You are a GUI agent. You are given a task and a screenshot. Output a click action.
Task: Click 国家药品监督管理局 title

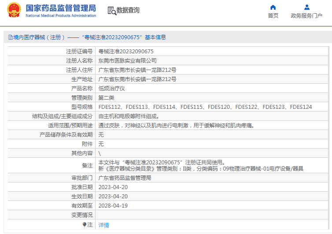[61, 8]
